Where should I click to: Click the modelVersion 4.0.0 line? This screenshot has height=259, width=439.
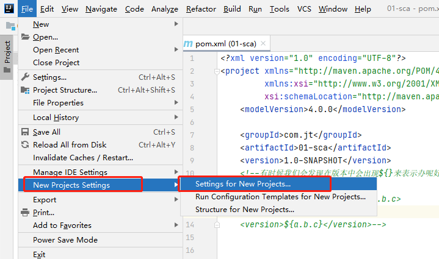point(323,109)
